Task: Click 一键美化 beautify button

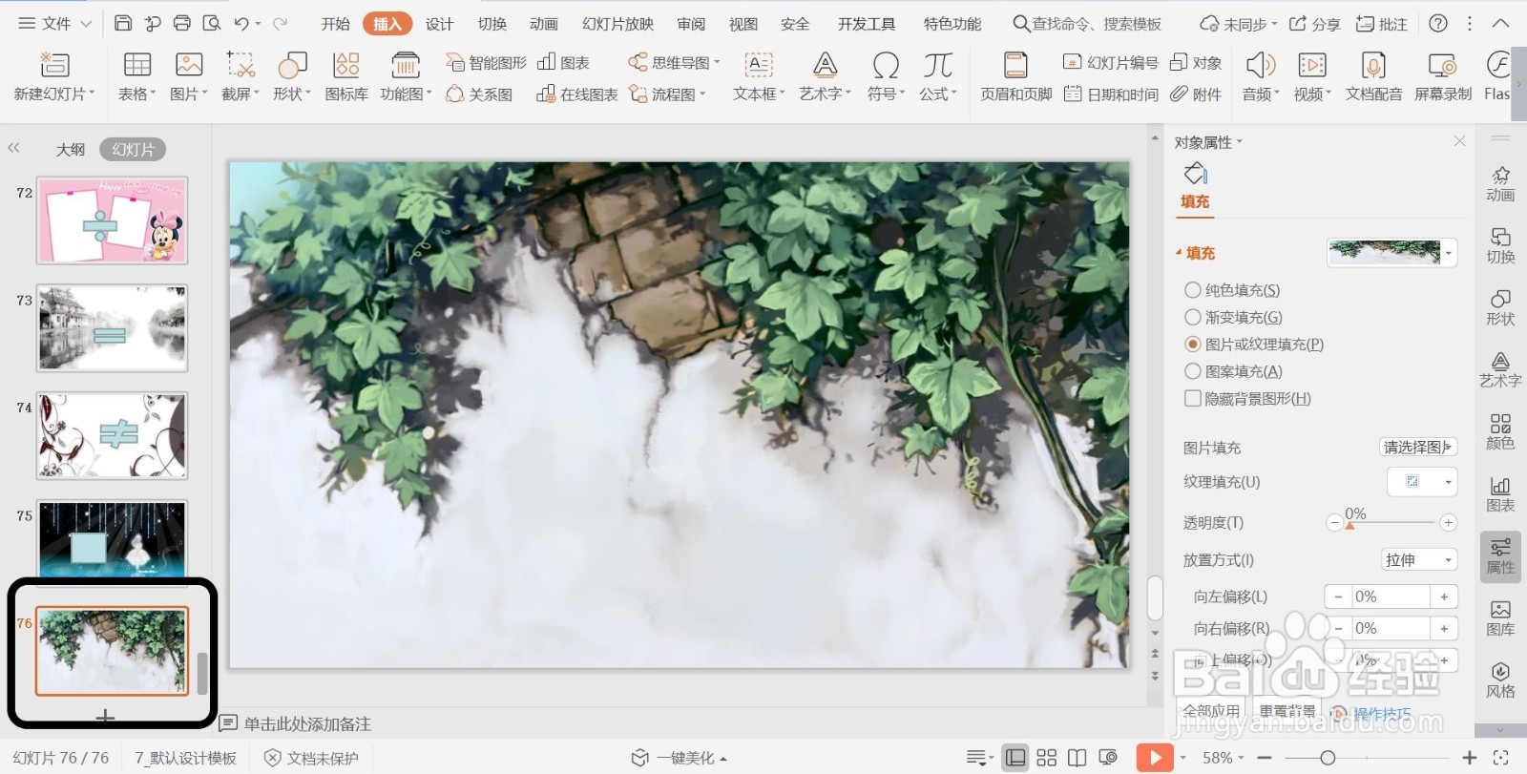Action: [x=679, y=758]
